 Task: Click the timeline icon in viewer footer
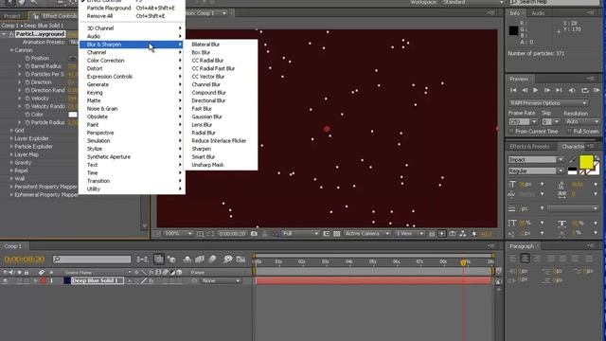[453, 234]
